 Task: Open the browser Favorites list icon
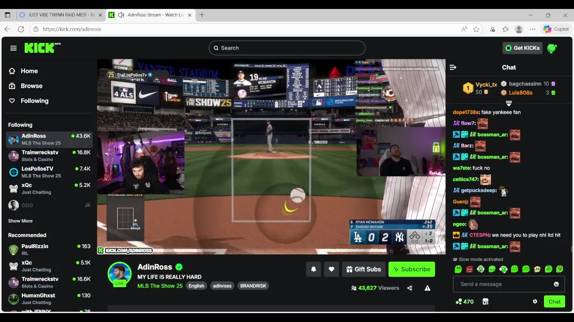pyautogui.click(x=505, y=29)
